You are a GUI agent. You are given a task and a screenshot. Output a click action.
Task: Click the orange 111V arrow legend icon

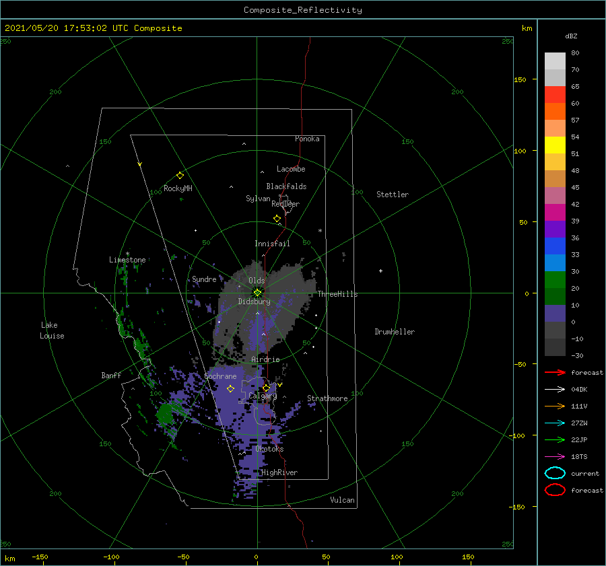pyautogui.click(x=555, y=406)
